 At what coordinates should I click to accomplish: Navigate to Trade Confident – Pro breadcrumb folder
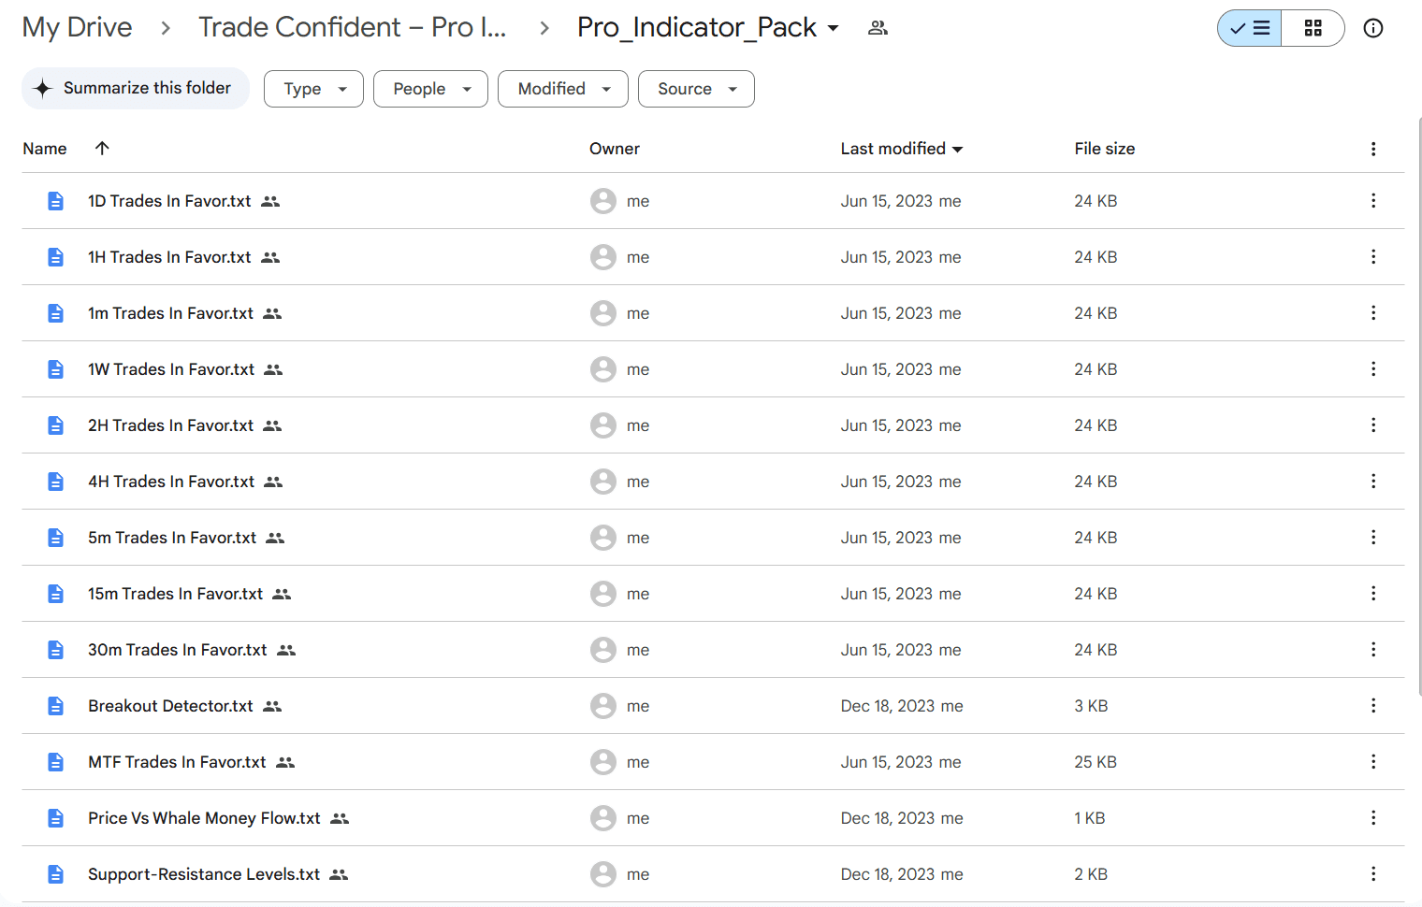[x=353, y=27]
